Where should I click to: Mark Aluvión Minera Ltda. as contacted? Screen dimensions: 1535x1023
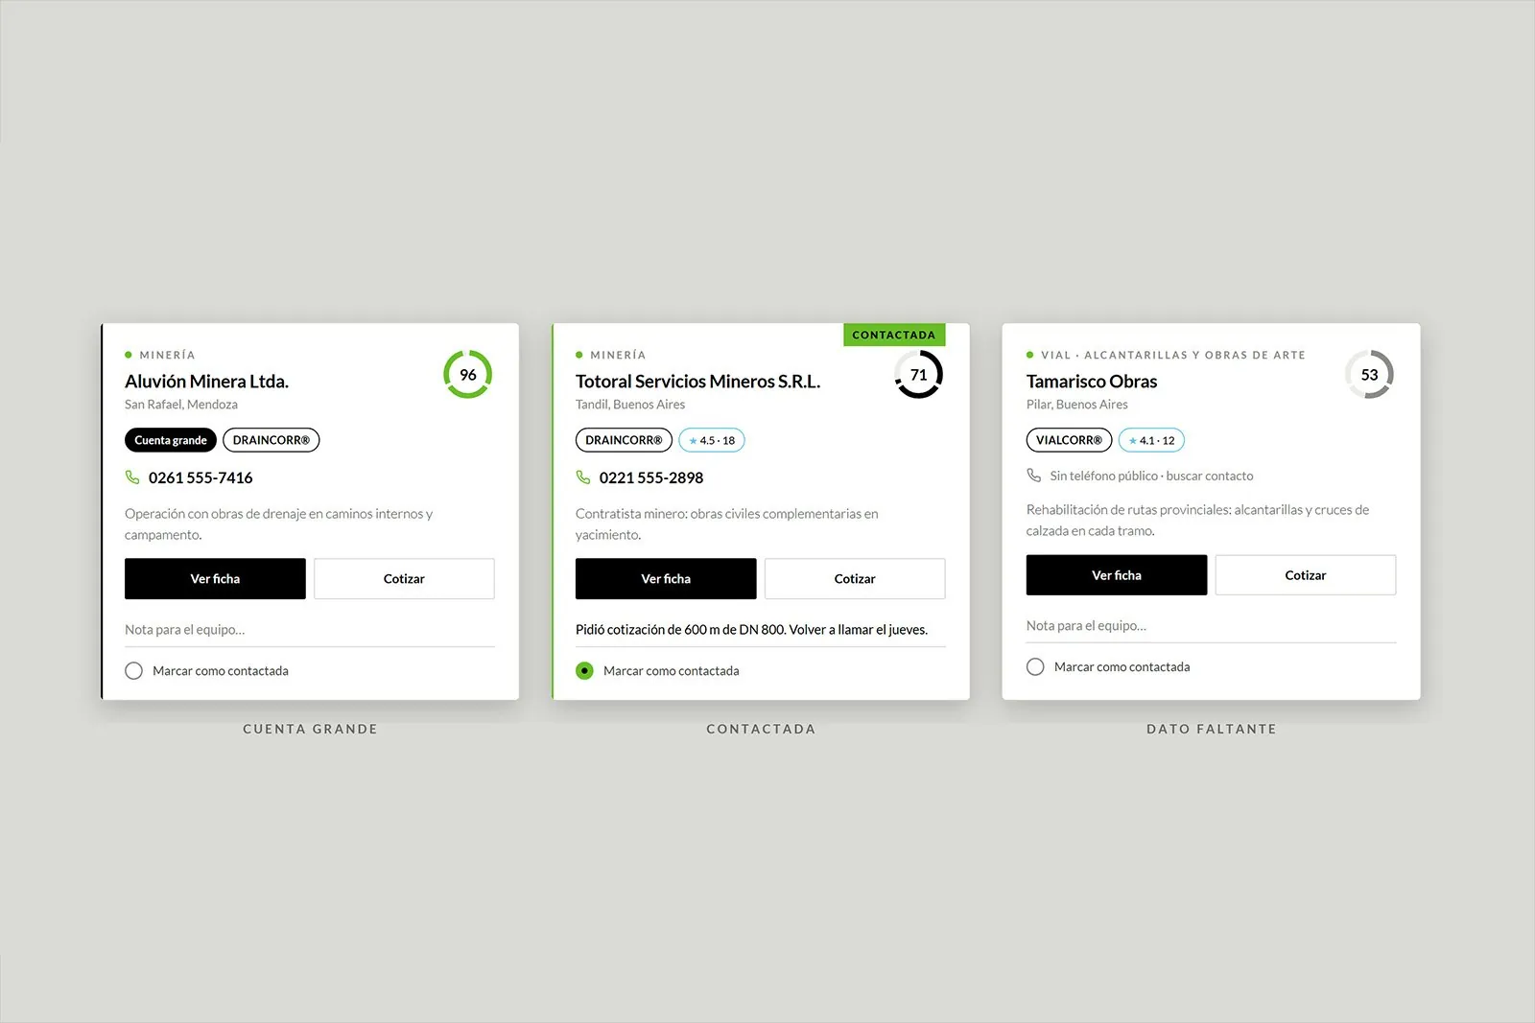pyautogui.click(x=134, y=671)
